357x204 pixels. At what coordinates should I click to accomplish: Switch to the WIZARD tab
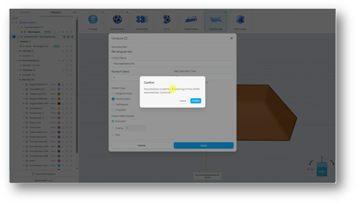pyautogui.click(x=25, y=13)
